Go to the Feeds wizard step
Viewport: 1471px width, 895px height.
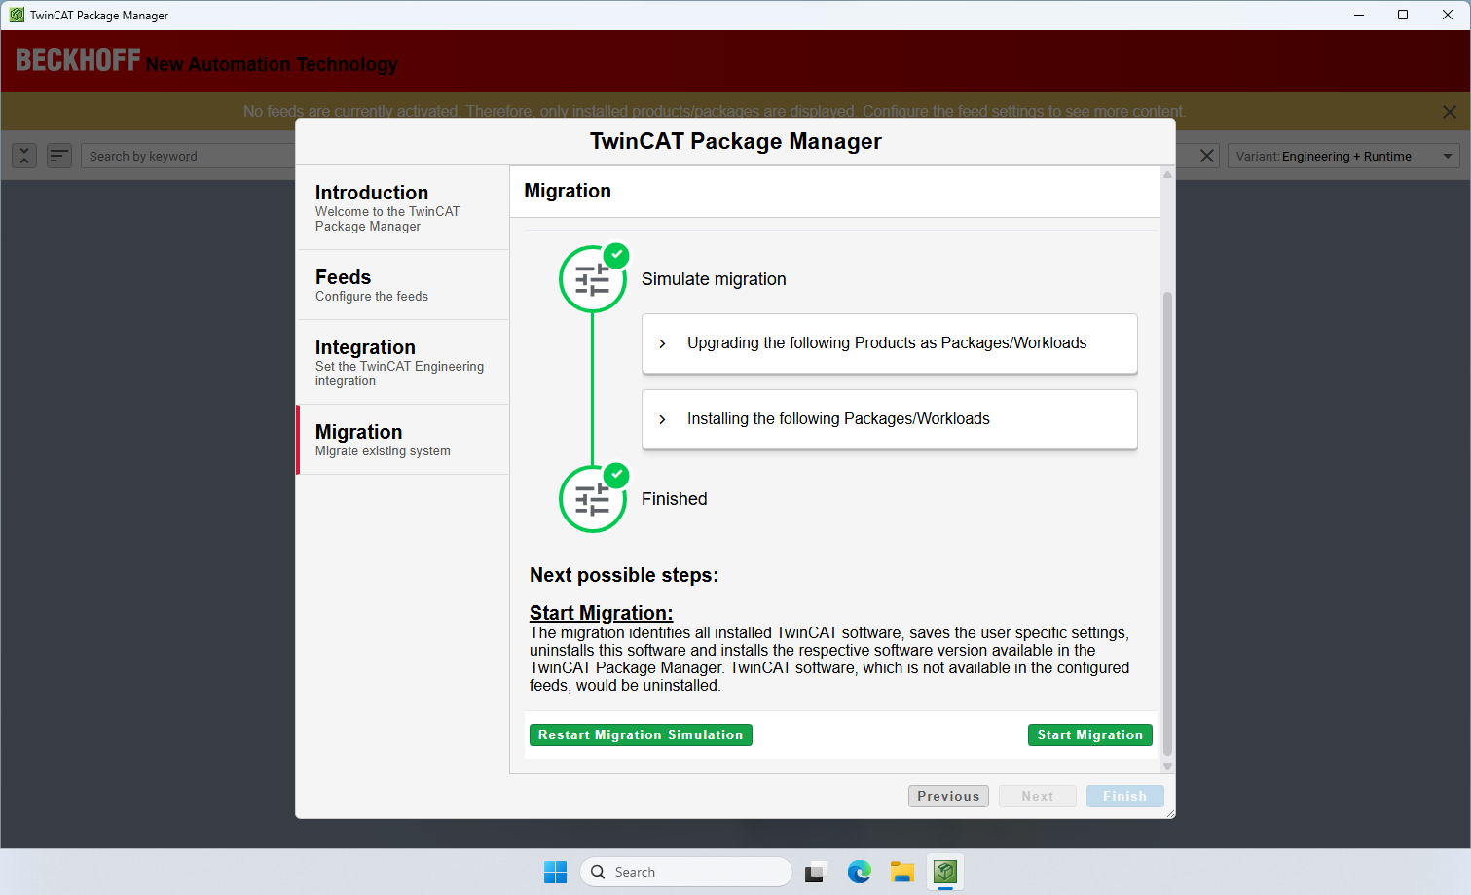pyautogui.click(x=403, y=285)
